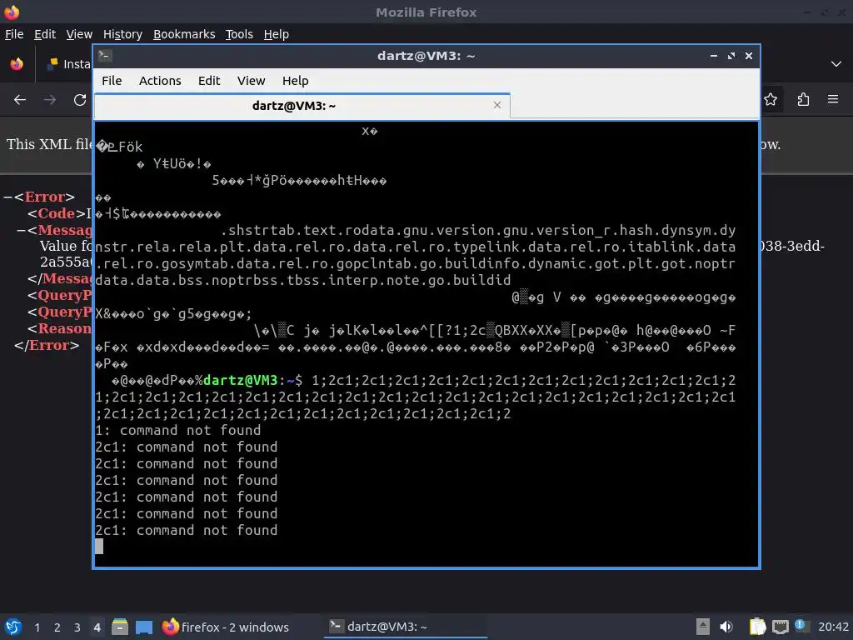The width and height of the screenshot is (853, 640).
Task: Open Firefox Bookmarks menu
Action: [x=184, y=34]
